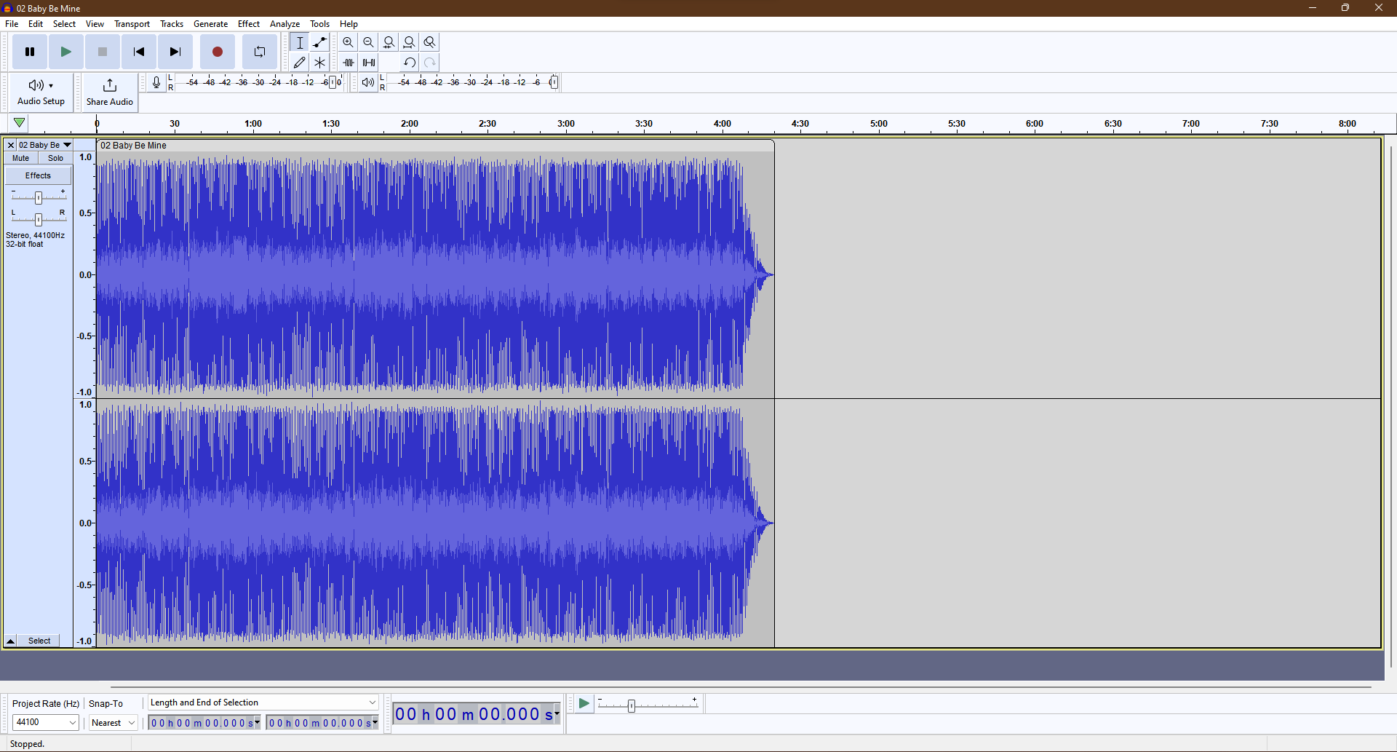
Task: Mute the 02 Baby Be track
Action: pyautogui.click(x=21, y=158)
